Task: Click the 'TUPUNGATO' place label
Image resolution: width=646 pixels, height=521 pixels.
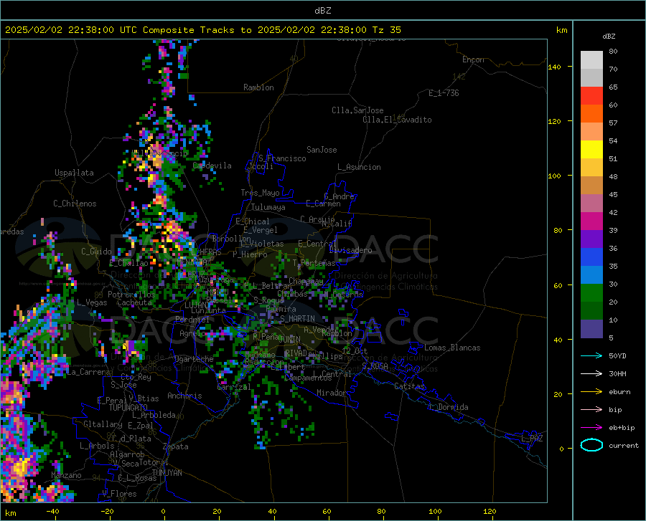Action: pos(128,408)
